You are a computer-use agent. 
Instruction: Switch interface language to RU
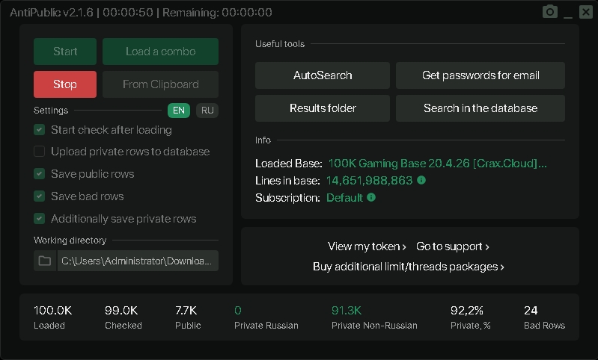tap(207, 111)
